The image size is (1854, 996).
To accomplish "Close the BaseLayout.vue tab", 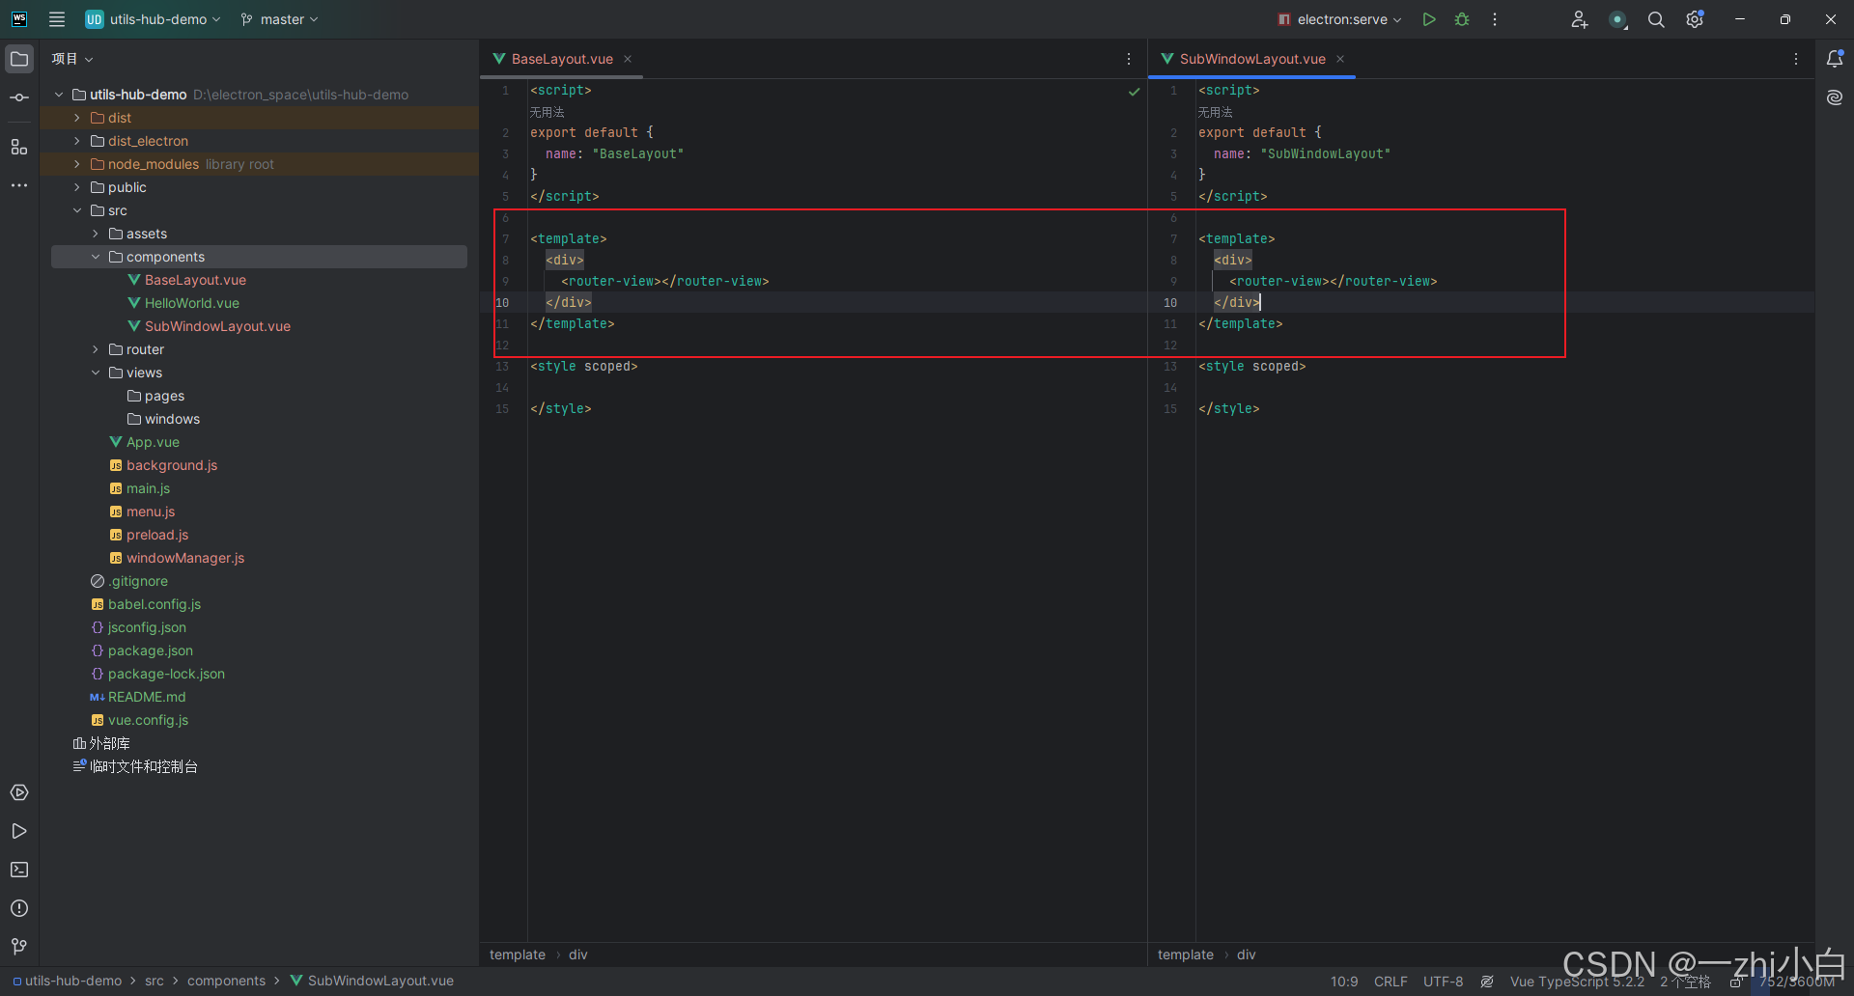I will click(x=628, y=59).
